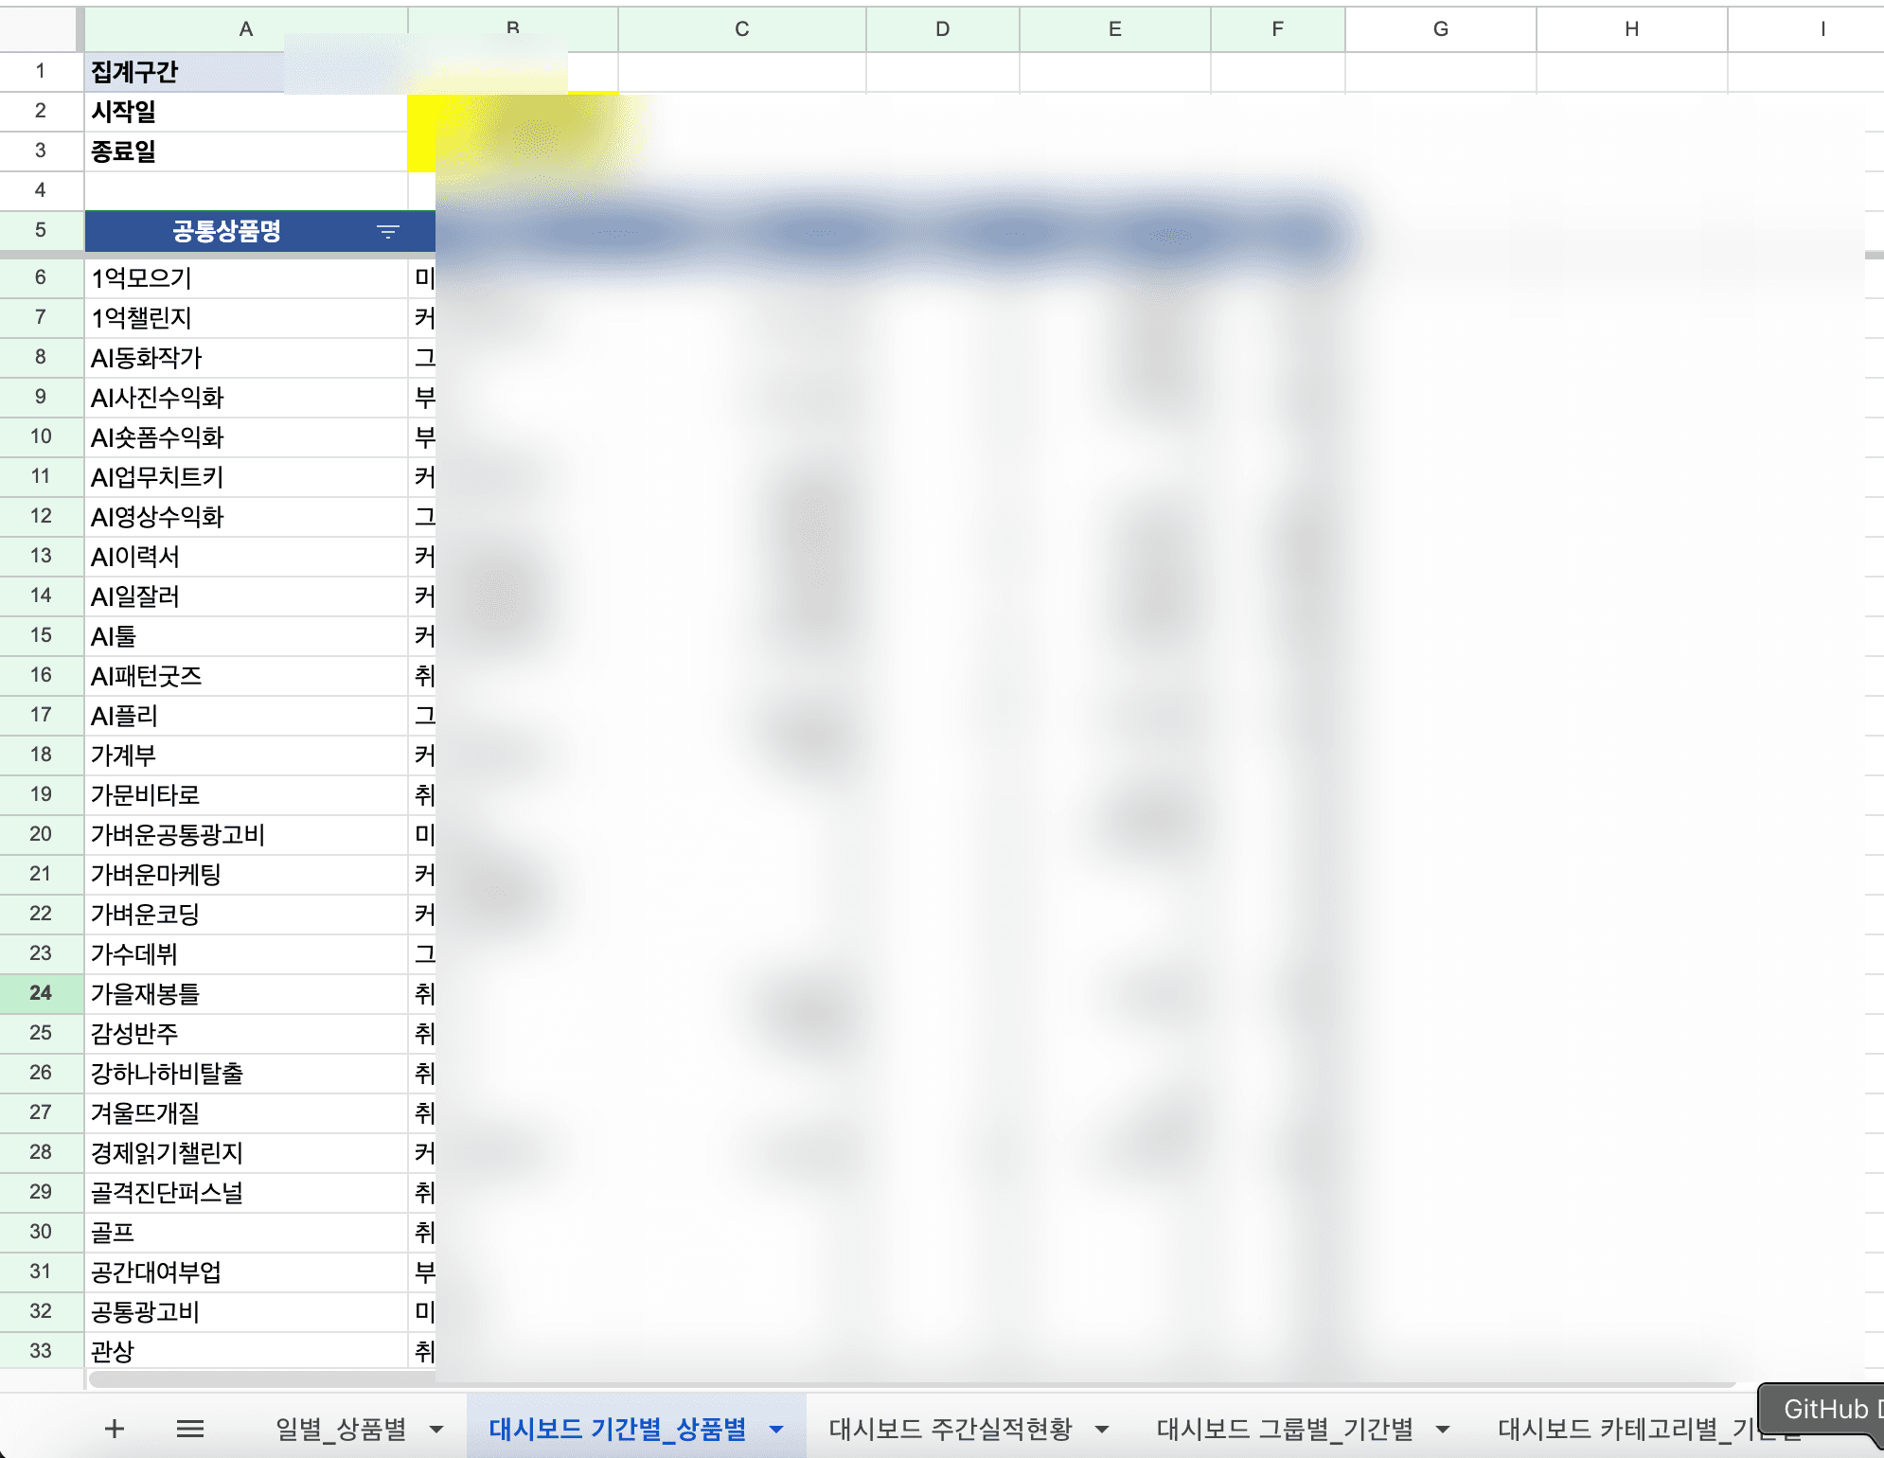Select the 가벼운공통광고비 cell

[246, 835]
